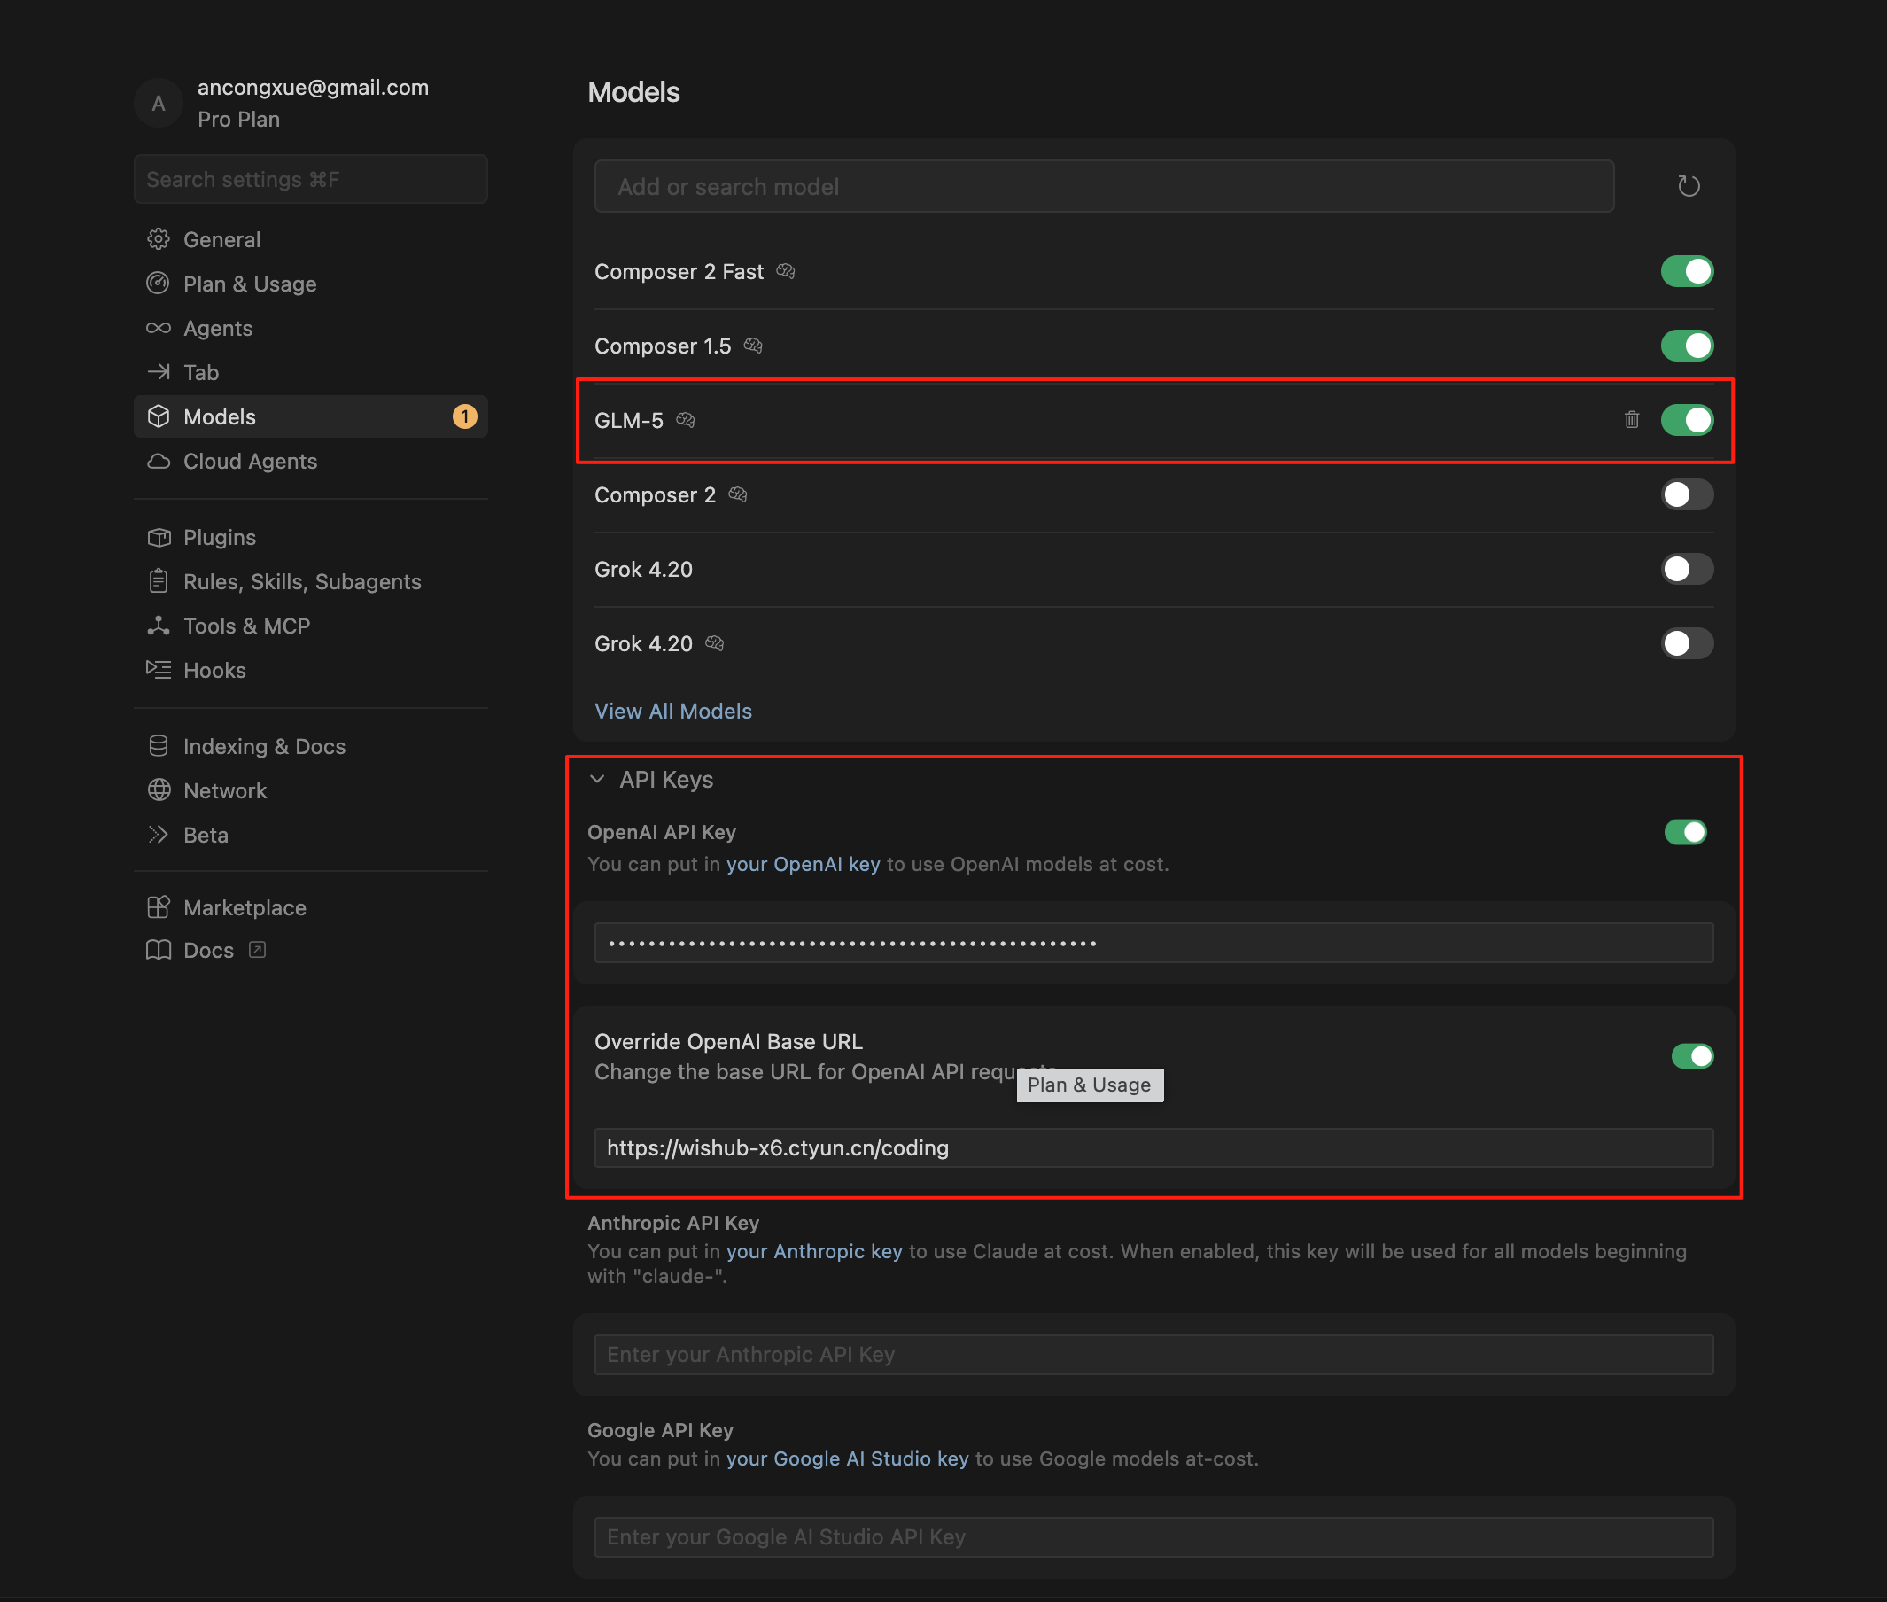
Task: Click brain icon next to Composer 2 Fast
Action: [x=786, y=271]
